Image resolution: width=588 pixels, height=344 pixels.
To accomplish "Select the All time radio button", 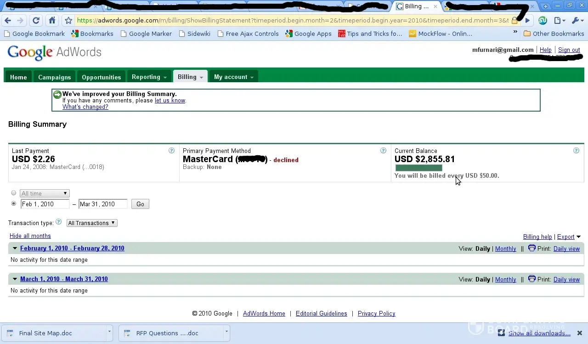I will pyautogui.click(x=14, y=193).
